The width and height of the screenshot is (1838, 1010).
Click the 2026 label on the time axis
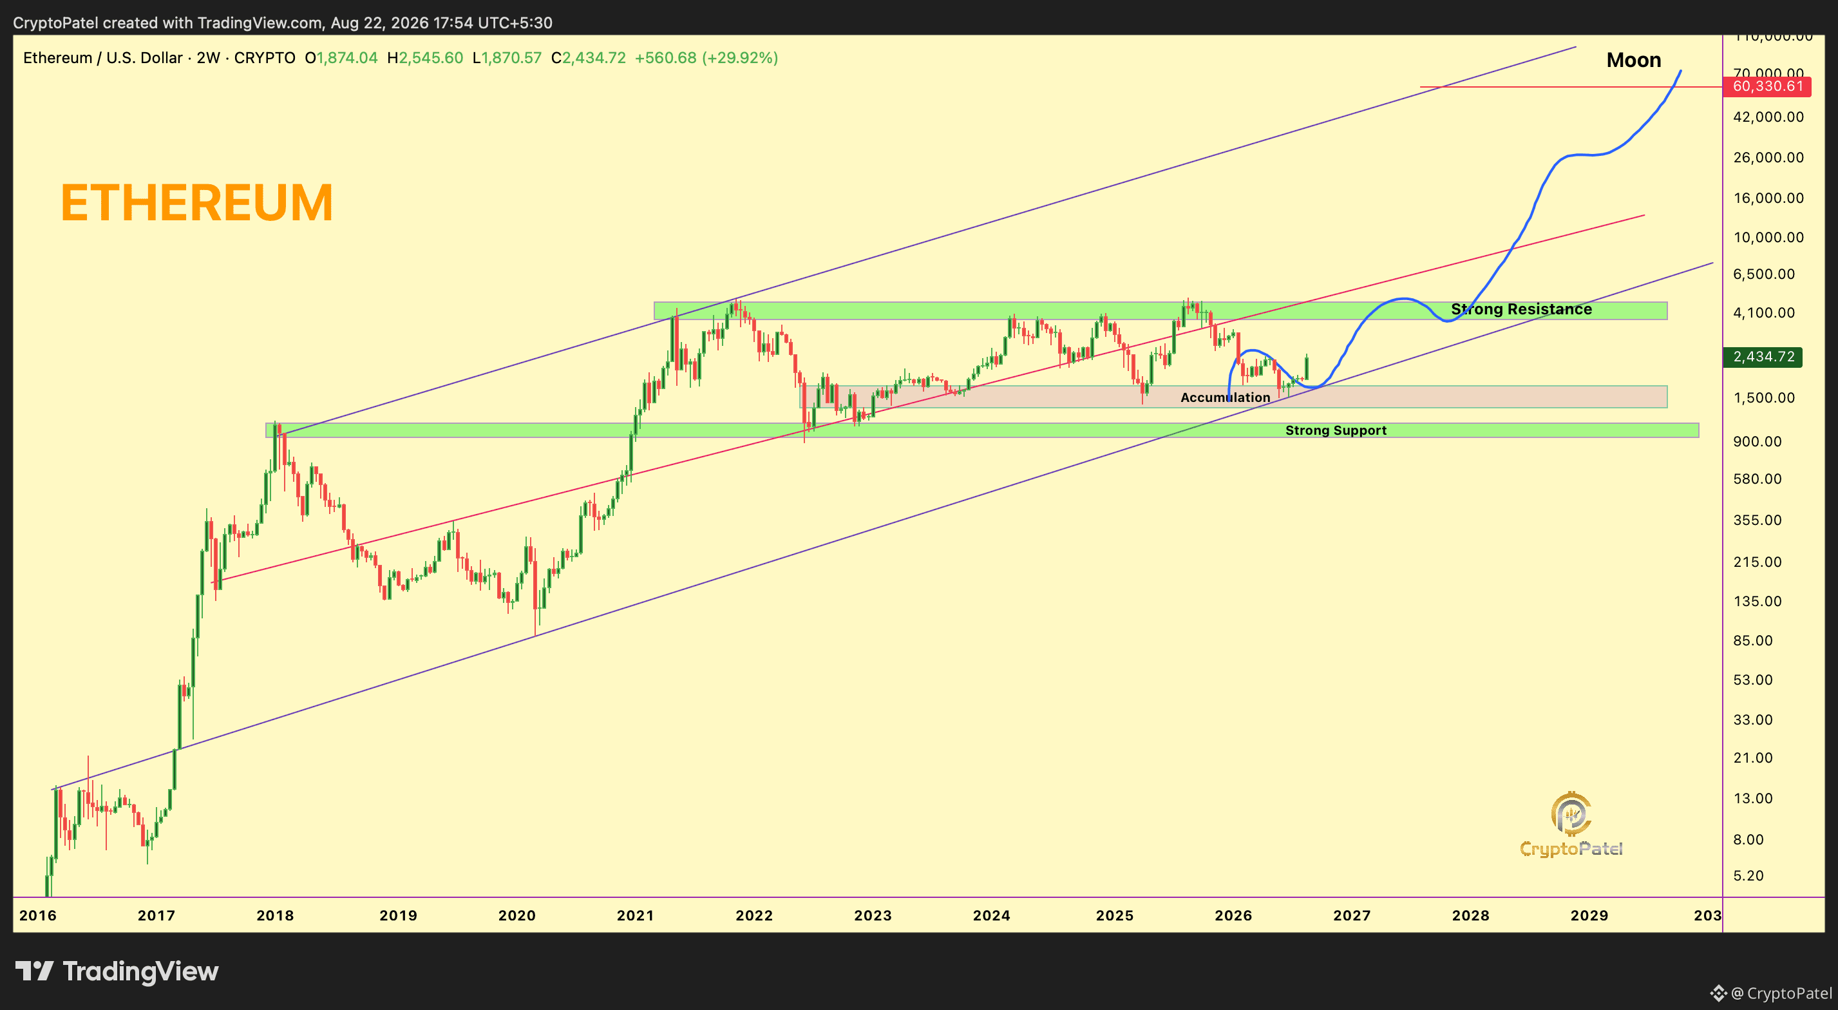(1234, 916)
